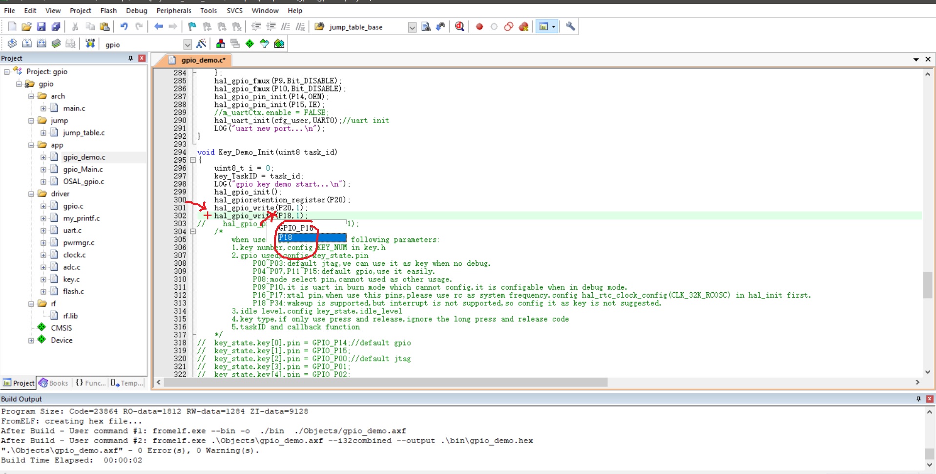Select jump_table.c in the project tree
This screenshot has height=474, width=936.
click(x=83, y=133)
